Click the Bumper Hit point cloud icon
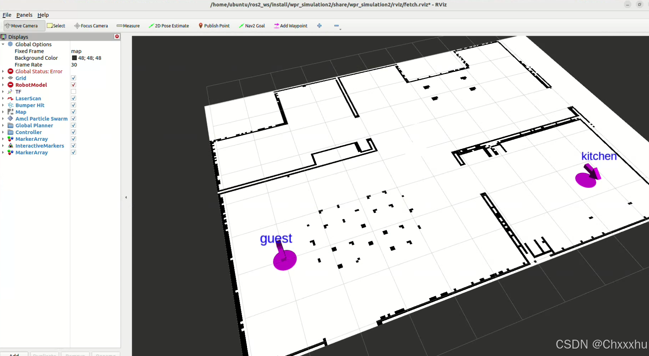The image size is (649, 356). point(10,105)
